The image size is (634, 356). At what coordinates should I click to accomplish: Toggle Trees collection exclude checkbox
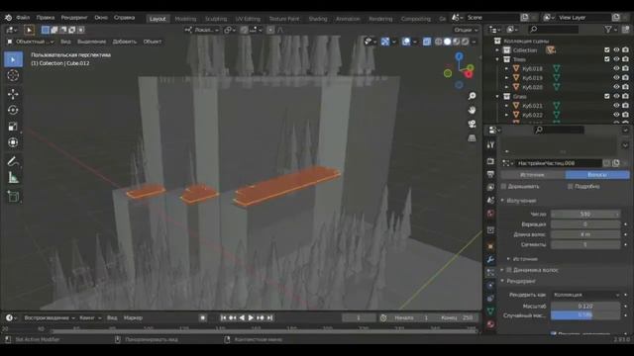607,59
